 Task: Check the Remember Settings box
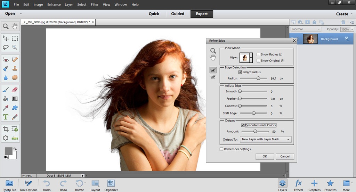(x=221, y=149)
